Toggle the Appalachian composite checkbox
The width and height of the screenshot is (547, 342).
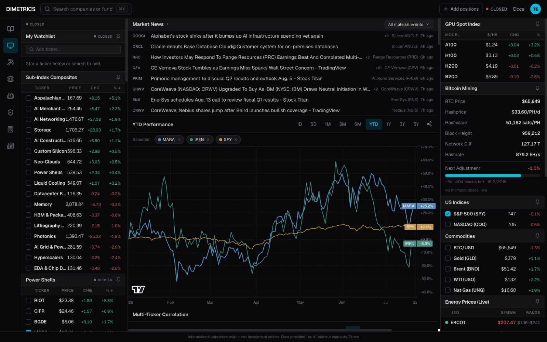[29, 98]
